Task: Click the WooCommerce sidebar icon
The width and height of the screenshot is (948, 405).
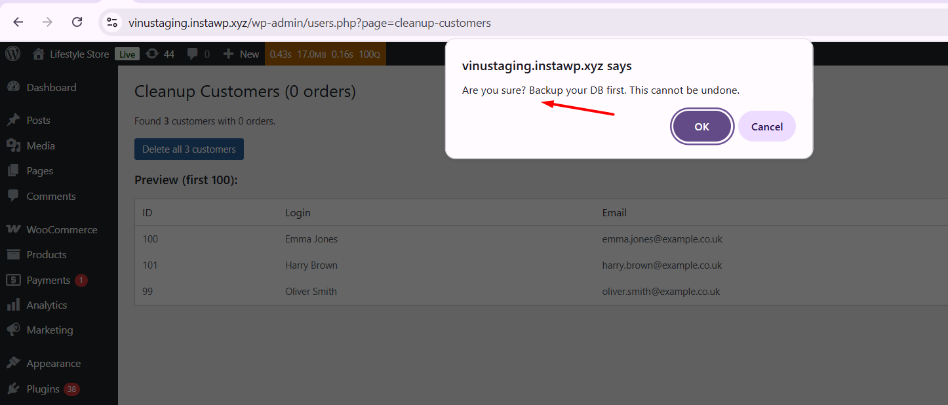Action: (x=13, y=229)
